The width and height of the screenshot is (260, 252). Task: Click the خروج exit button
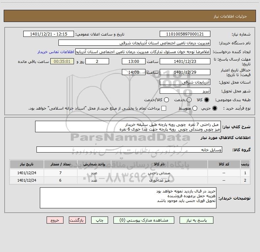[55, 220]
